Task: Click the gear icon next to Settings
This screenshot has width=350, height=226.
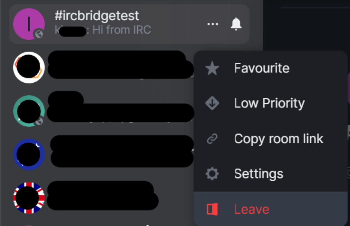Action: tap(212, 174)
